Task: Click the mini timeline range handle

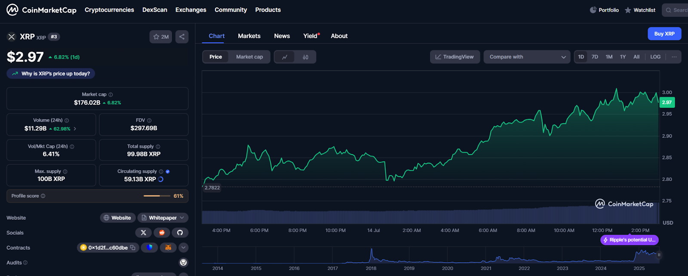Action: (x=659, y=255)
